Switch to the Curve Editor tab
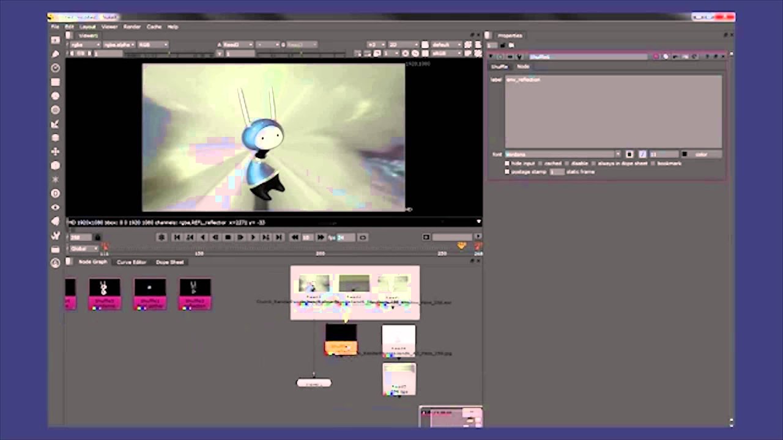The height and width of the screenshot is (440, 783). click(132, 262)
